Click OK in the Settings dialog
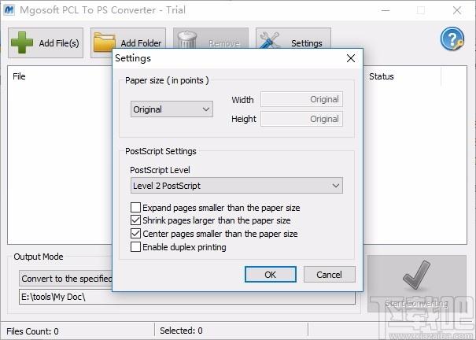This screenshot has height=340, width=476. click(271, 275)
